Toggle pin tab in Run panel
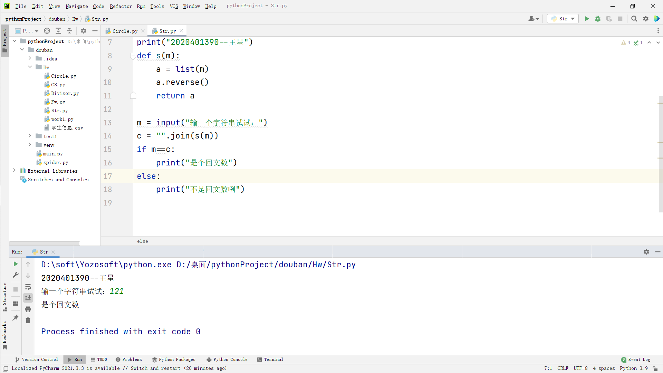 [x=16, y=318]
